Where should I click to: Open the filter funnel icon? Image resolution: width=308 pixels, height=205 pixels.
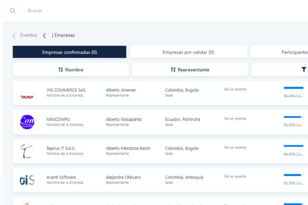(x=304, y=69)
